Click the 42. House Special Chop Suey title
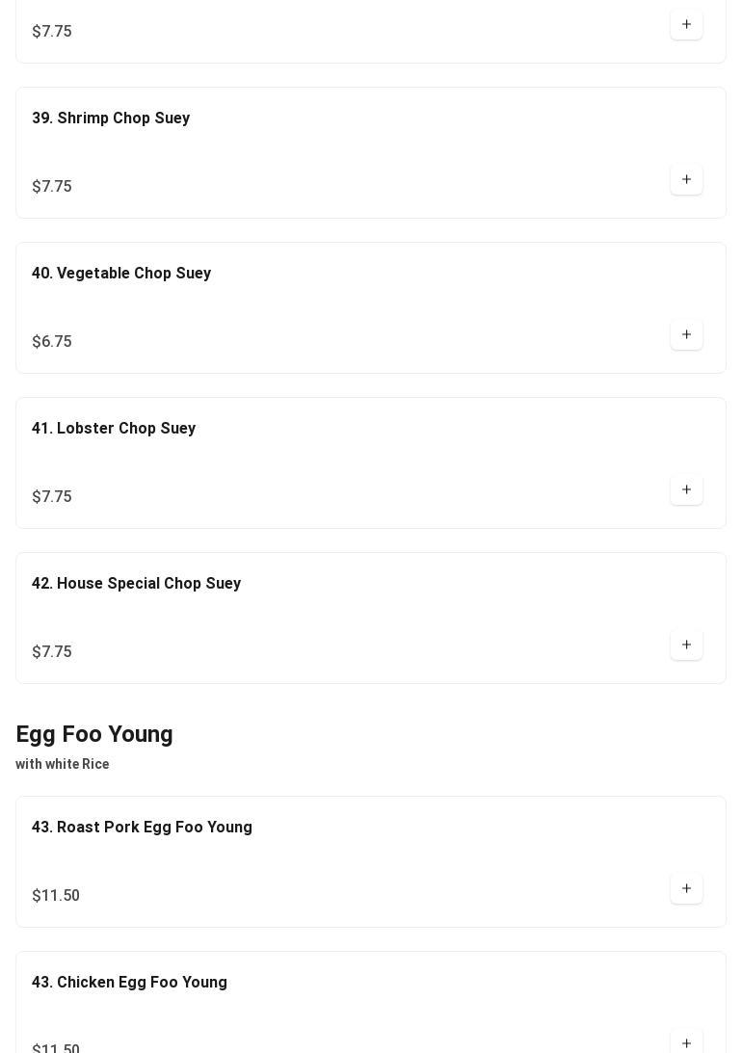 [136, 584]
